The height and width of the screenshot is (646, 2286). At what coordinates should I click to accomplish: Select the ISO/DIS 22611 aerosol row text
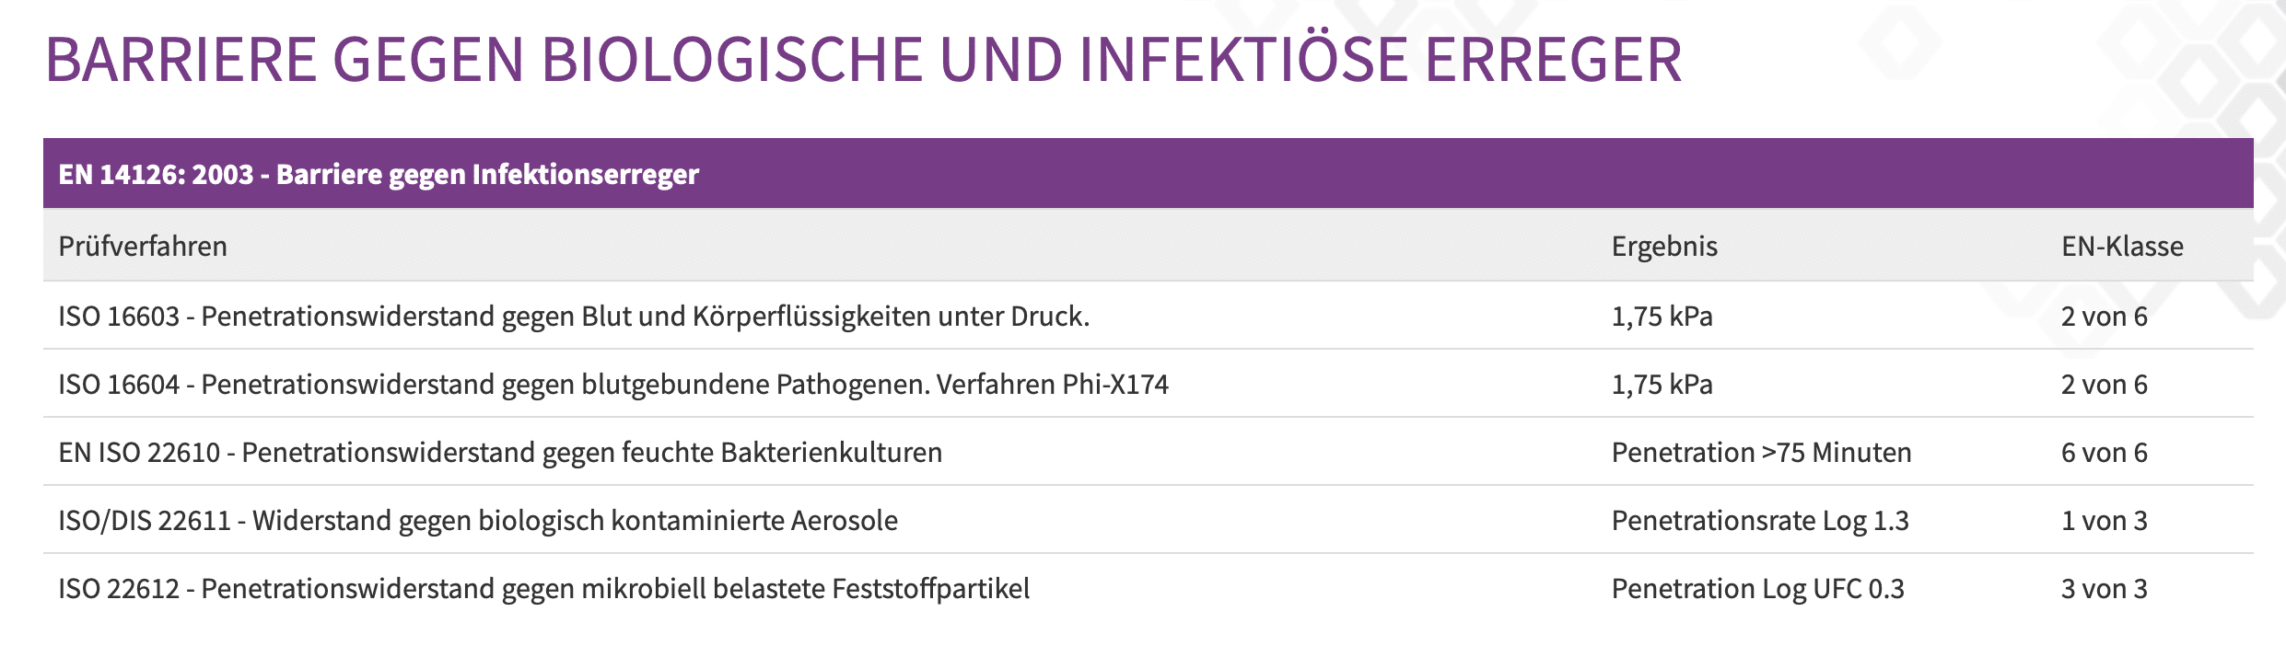tap(478, 521)
